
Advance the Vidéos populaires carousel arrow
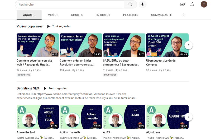click(x=188, y=45)
